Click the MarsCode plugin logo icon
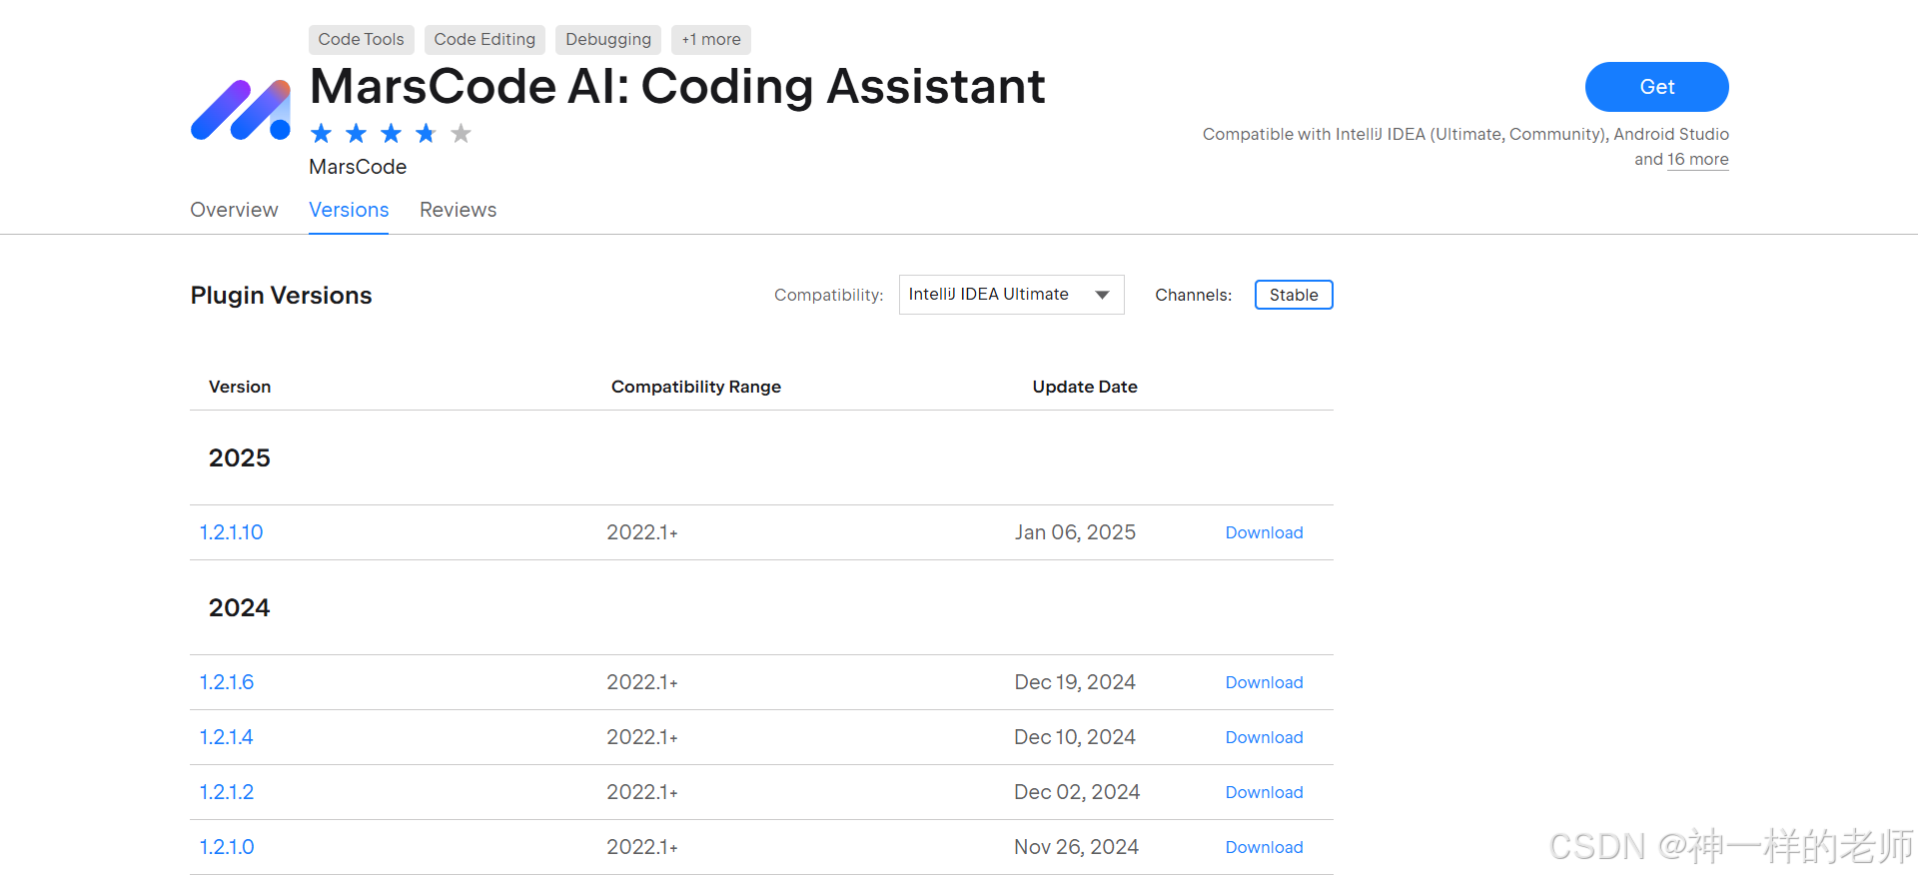 click(241, 110)
